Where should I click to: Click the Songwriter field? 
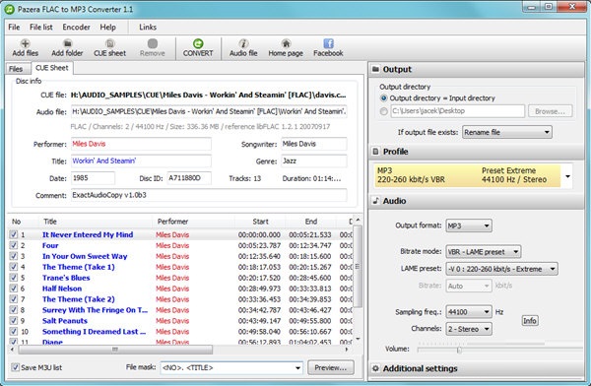313,144
